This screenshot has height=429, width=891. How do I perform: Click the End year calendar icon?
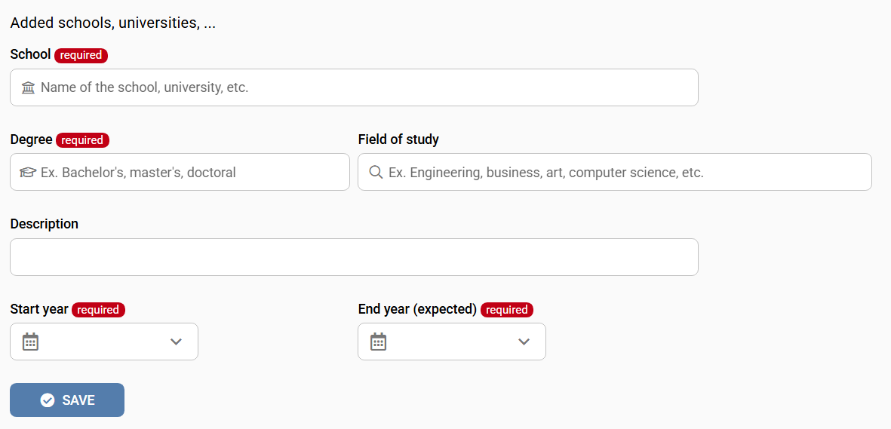[378, 342]
